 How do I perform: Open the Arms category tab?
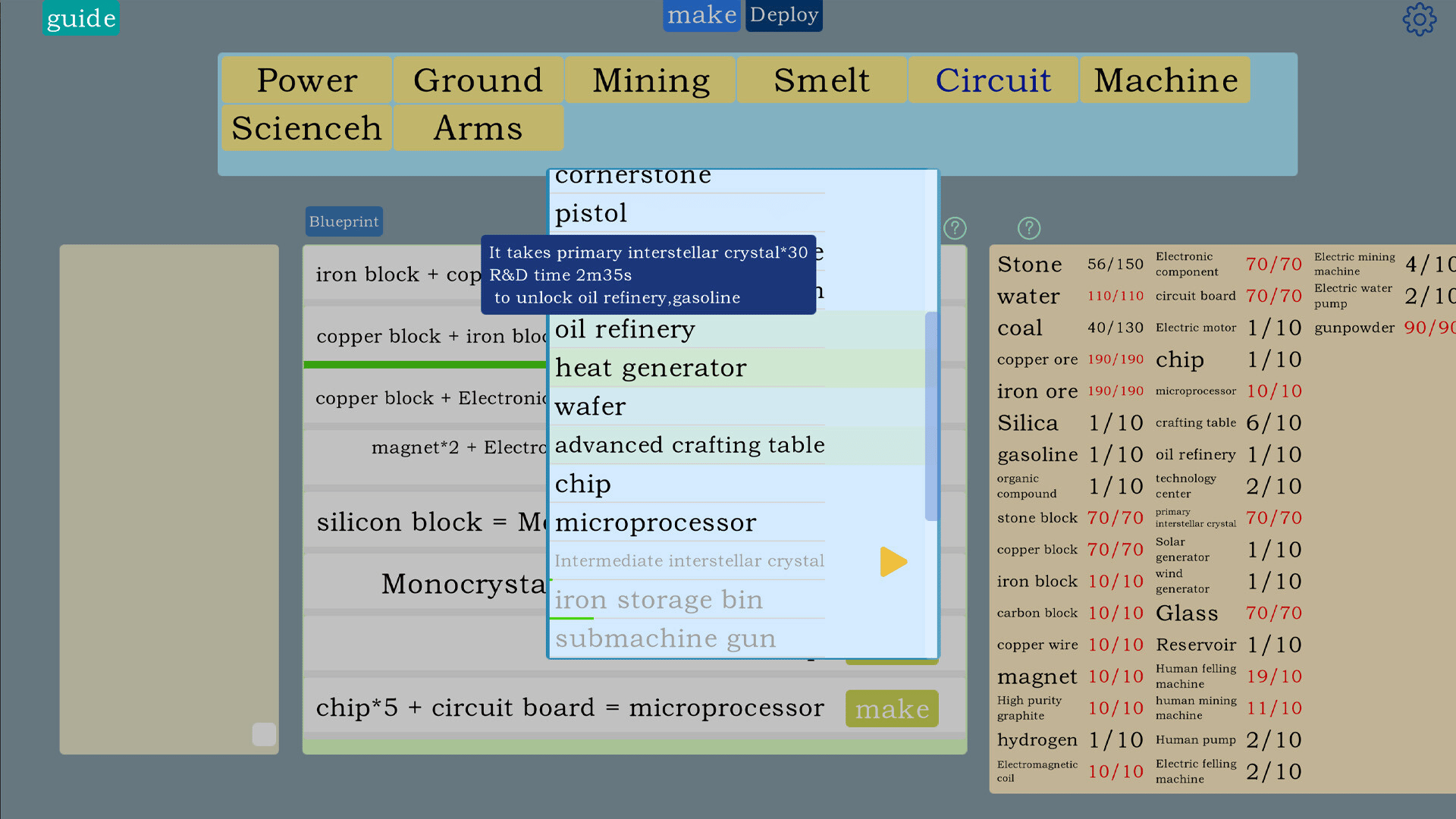[x=478, y=128]
